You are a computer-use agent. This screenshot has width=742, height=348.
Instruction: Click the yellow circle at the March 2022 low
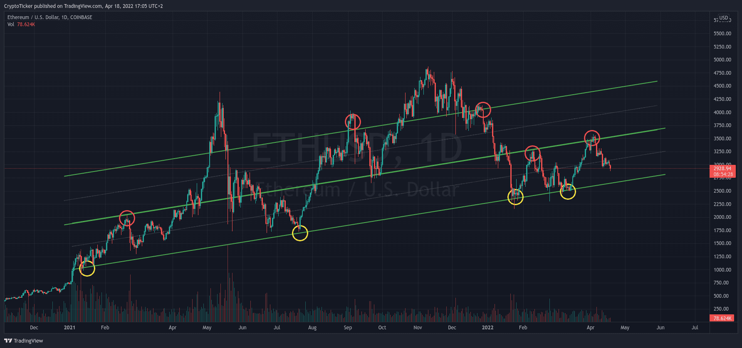pyautogui.click(x=568, y=191)
